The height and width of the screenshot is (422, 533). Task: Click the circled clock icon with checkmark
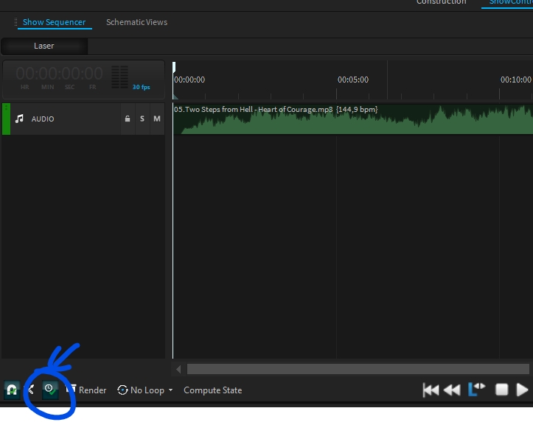coord(49,390)
